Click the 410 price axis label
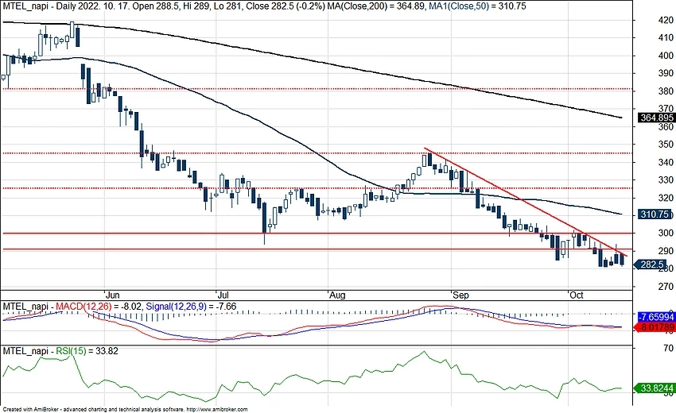Screen dimensions: 676x413 point(666,38)
